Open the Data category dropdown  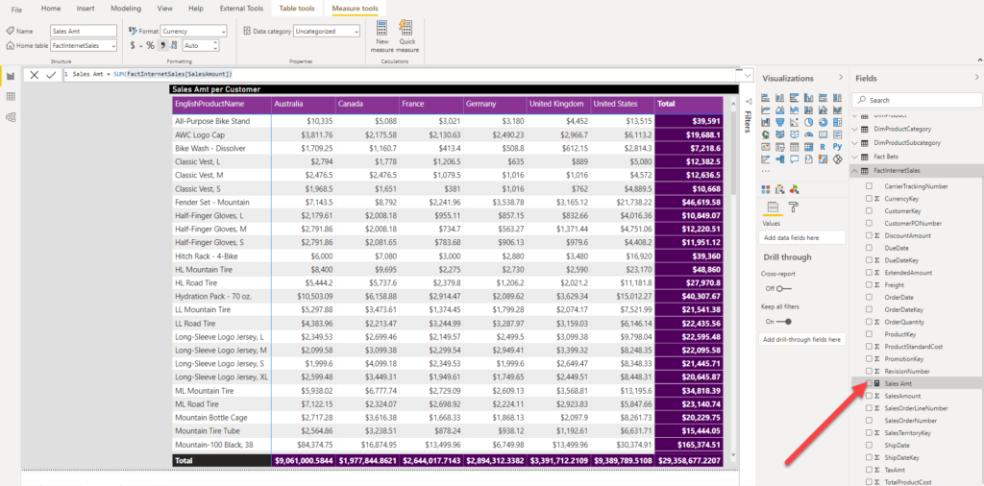[327, 31]
